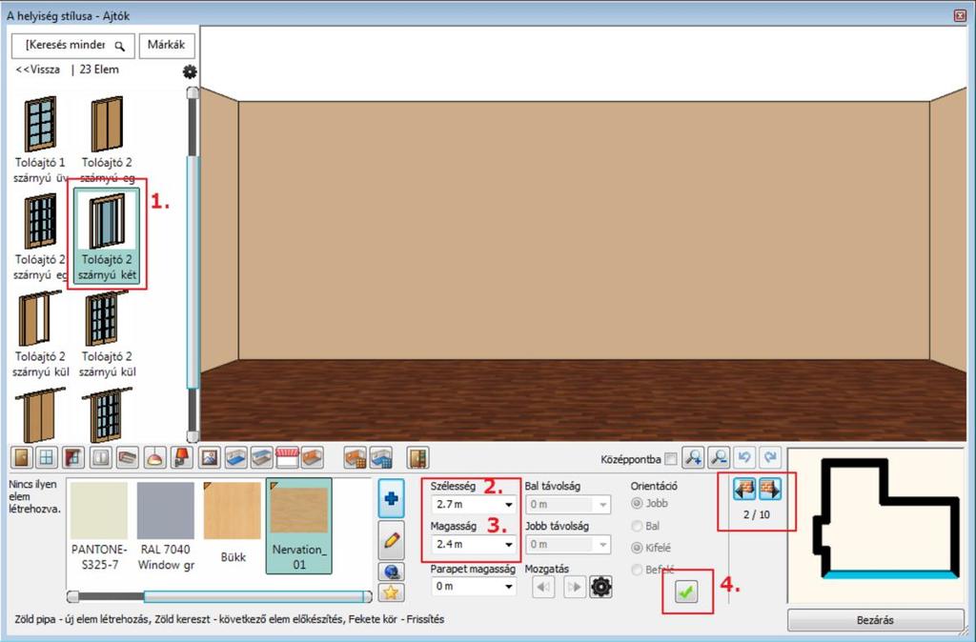The image size is (976, 642).
Task: Select the Kifelé orientation radio button
Action: click(x=636, y=548)
